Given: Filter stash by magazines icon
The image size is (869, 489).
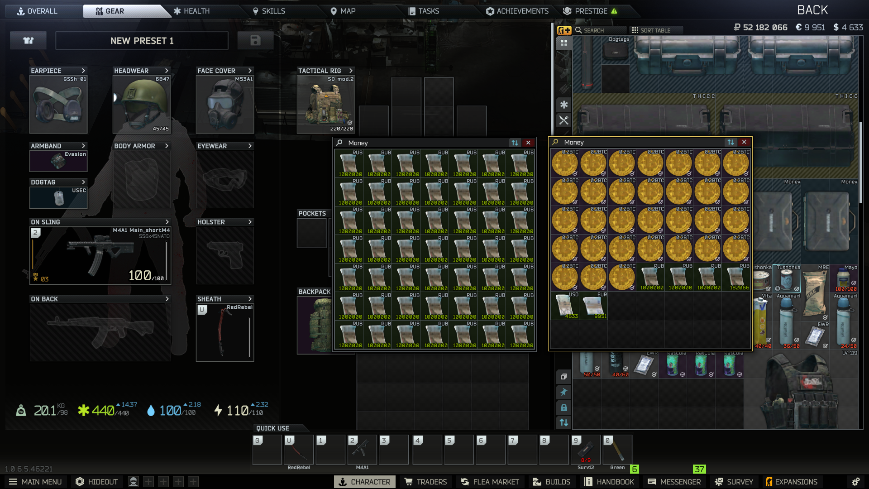Looking at the screenshot, I should click(564, 74).
